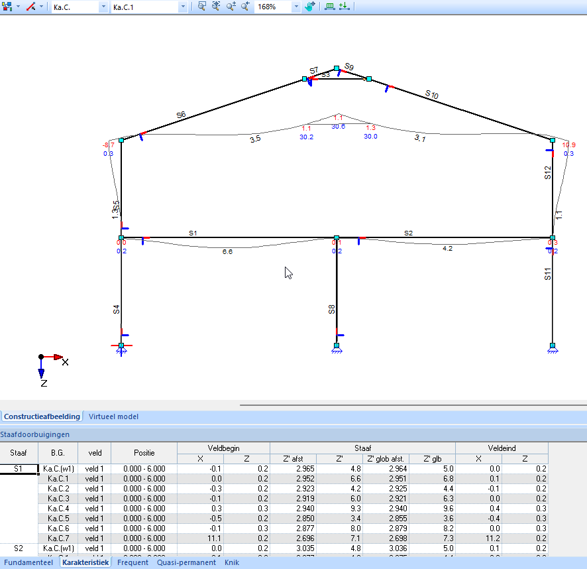Image resolution: width=587 pixels, height=569 pixels.
Task: Open the arrow beside the structure view icon
Action: pyautogui.click(x=18, y=7)
